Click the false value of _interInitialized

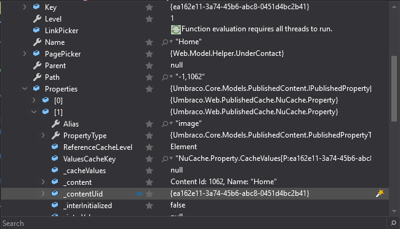(x=178, y=205)
